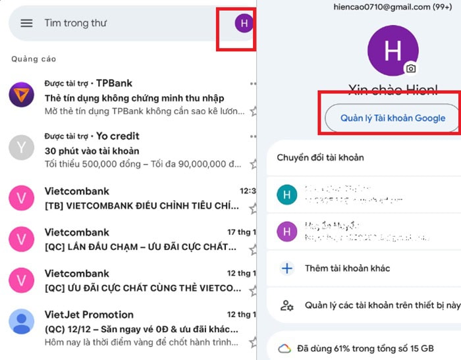Select the Vietcombank 'LẦN ĐẦU CHẠM' email avatar
The width and height of the screenshot is (461, 360).
(x=22, y=239)
